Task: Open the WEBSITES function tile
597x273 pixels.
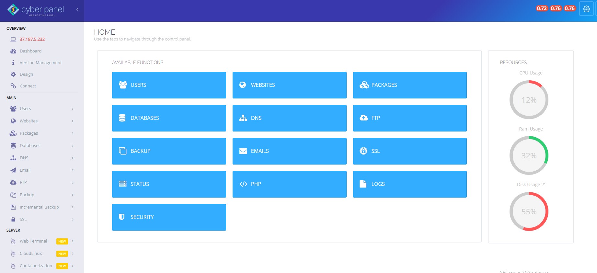Action: 290,85
